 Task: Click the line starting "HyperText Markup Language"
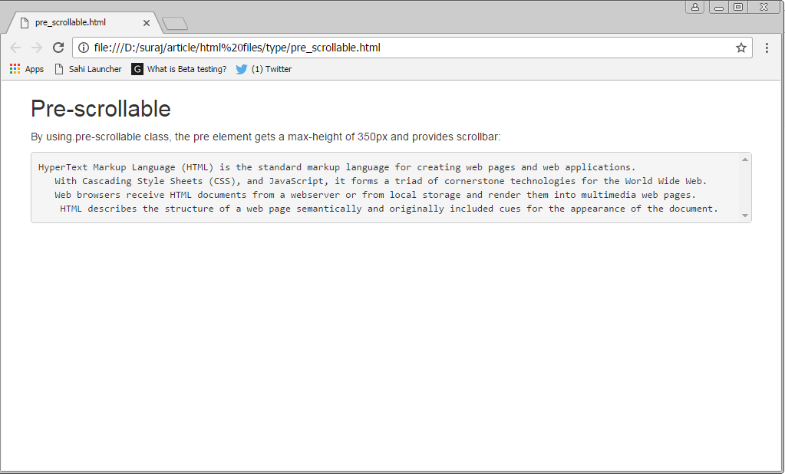coord(337,167)
